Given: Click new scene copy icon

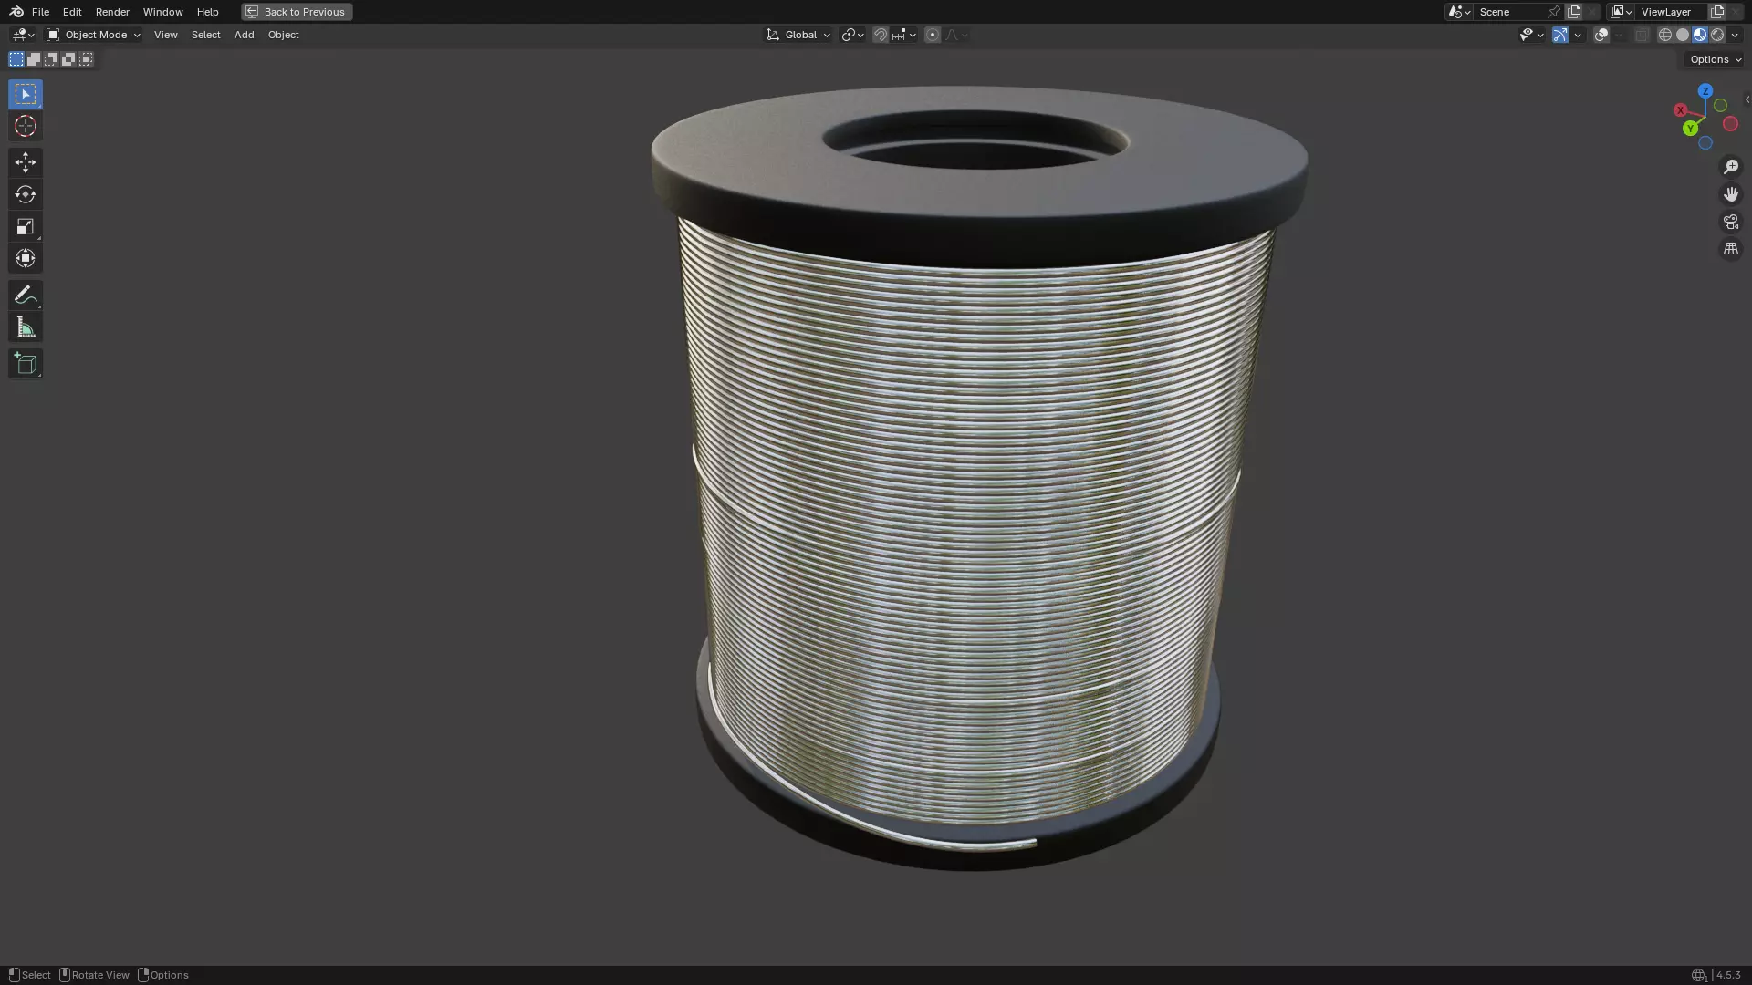Looking at the screenshot, I should coord(1574,12).
